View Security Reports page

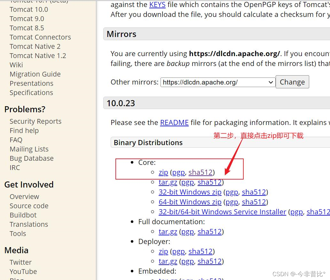coord(35,121)
